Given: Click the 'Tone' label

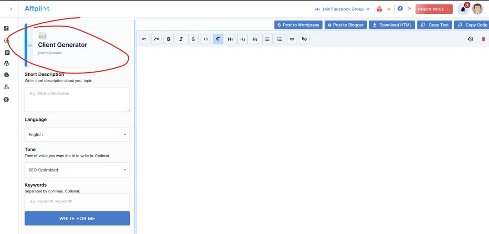Looking at the screenshot, I should tap(30, 149).
